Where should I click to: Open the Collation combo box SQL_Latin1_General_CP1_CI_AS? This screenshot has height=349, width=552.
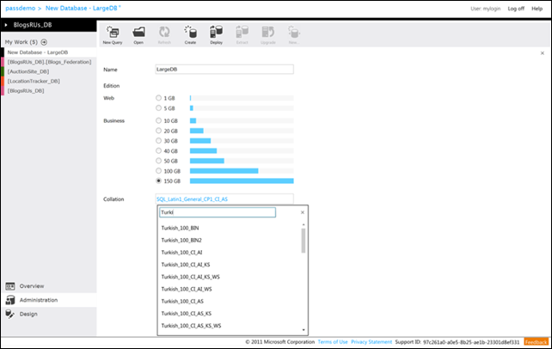[x=224, y=199]
